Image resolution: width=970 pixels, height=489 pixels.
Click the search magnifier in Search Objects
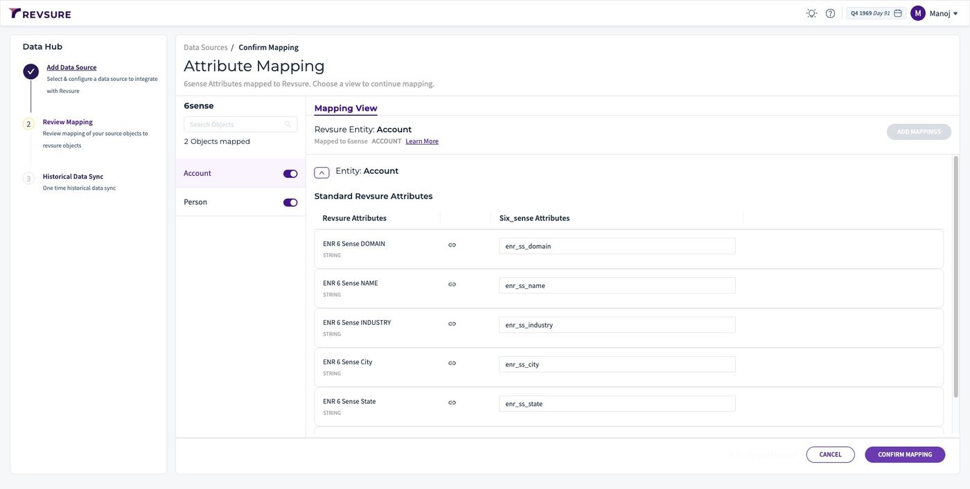point(288,125)
